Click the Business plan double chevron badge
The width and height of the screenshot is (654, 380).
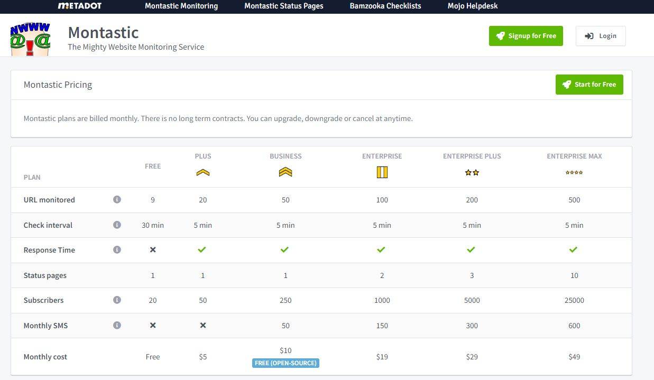(x=285, y=172)
